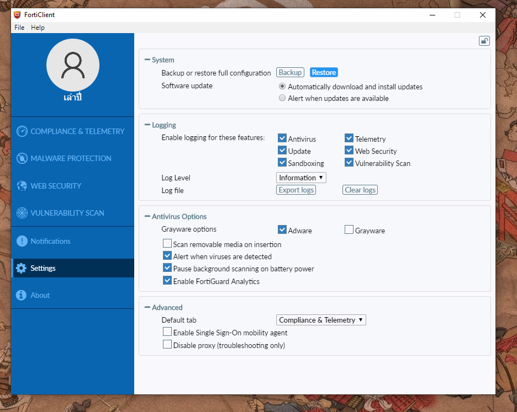Uncheck Antivirus logging checkbox
The image size is (517, 412).
282,138
